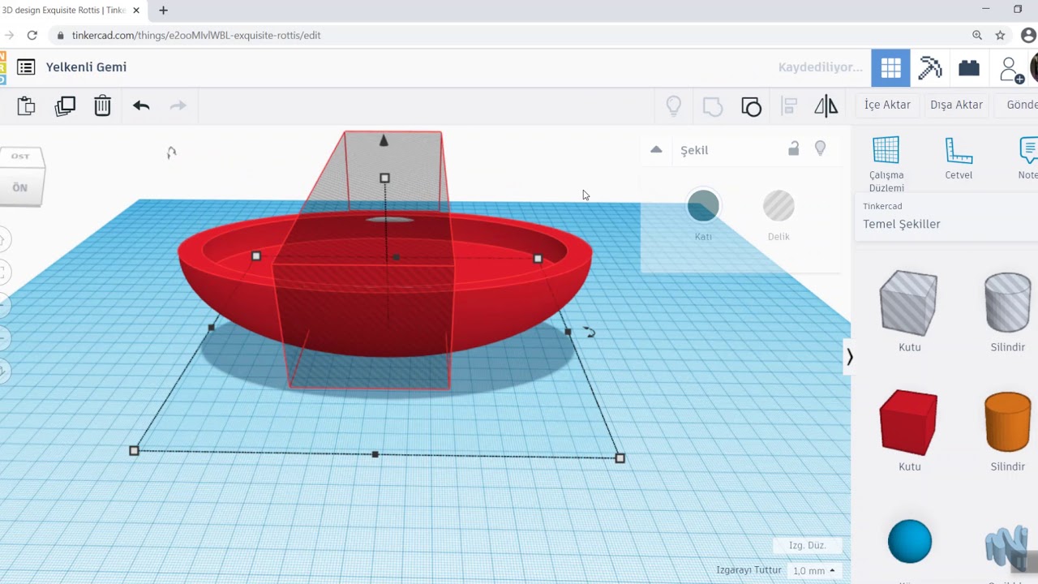Click Dışa Aktar export button
The width and height of the screenshot is (1038, 584).
coord(956,105)
